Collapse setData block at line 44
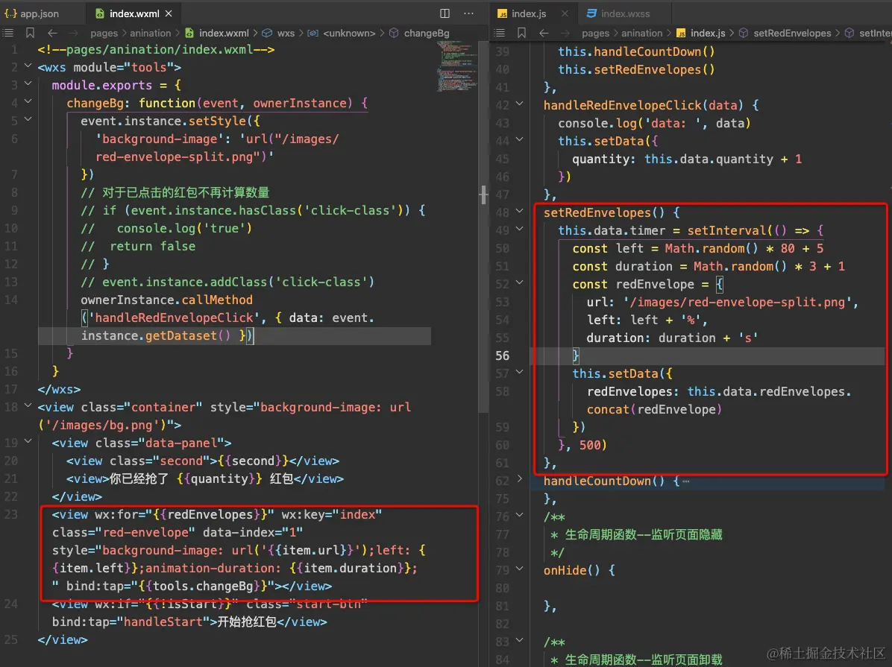892x667 pixels. pyautogui.click(x=519, y=139)
